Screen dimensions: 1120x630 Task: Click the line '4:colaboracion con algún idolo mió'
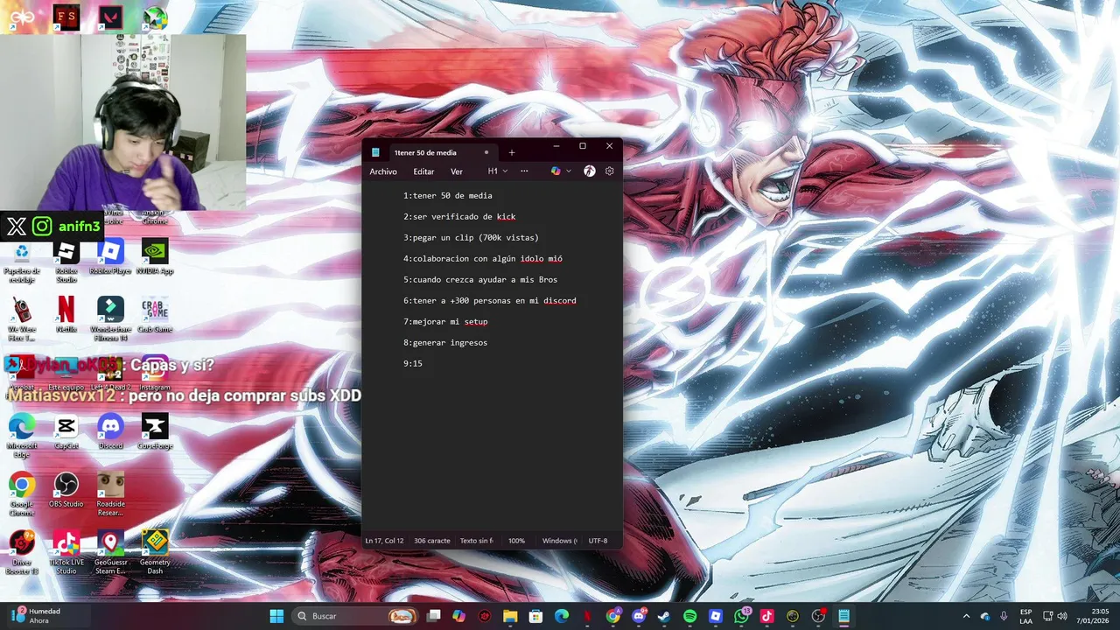coord(483,259)
